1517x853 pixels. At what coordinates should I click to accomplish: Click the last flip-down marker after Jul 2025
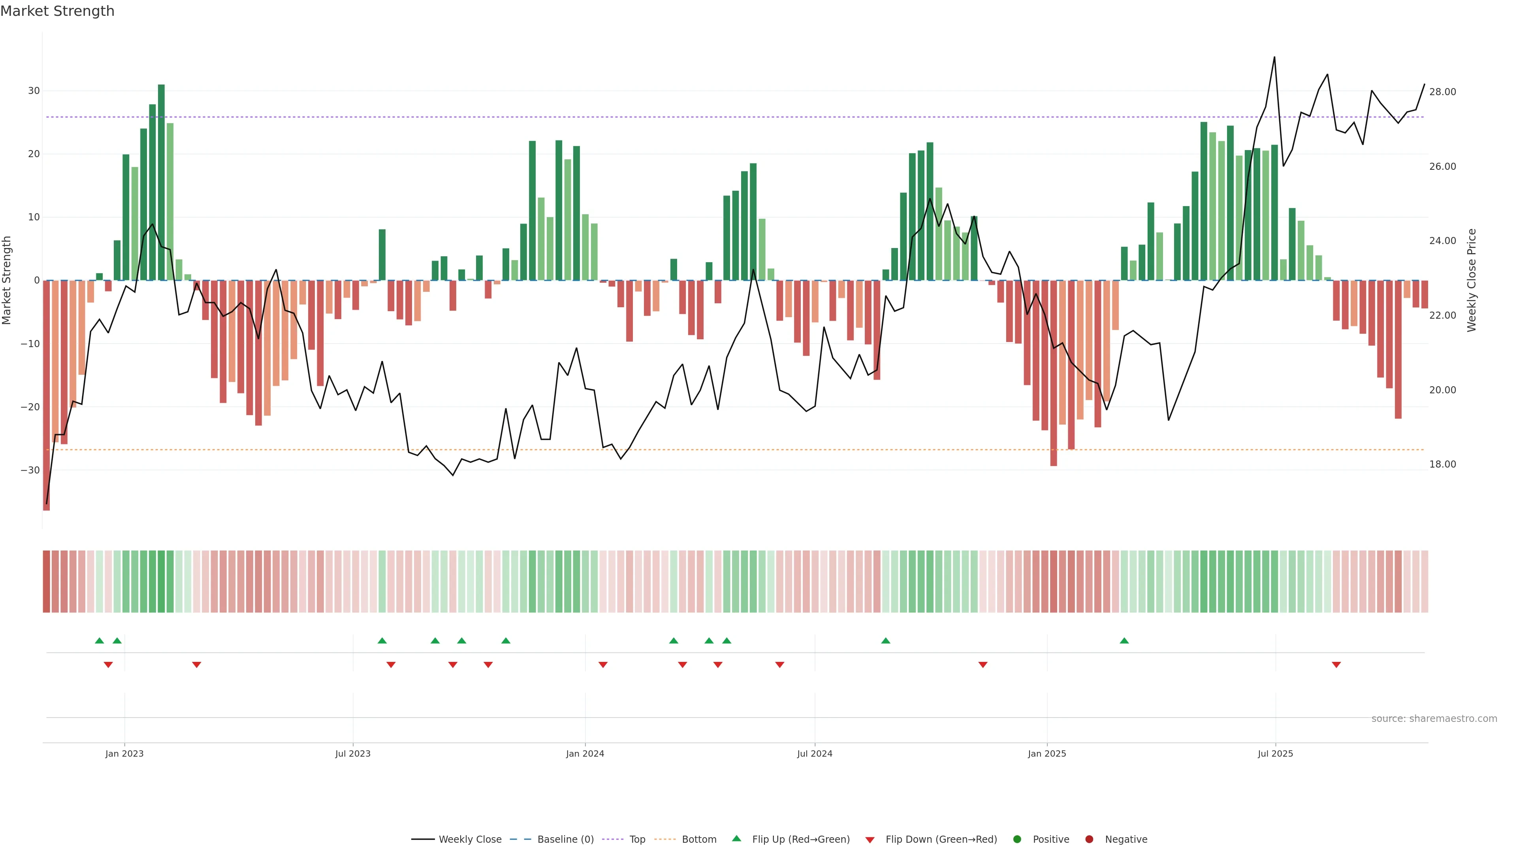tap(1336, 665)
